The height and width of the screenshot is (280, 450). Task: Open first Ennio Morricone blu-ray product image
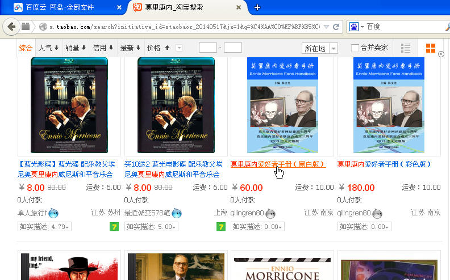69,105
